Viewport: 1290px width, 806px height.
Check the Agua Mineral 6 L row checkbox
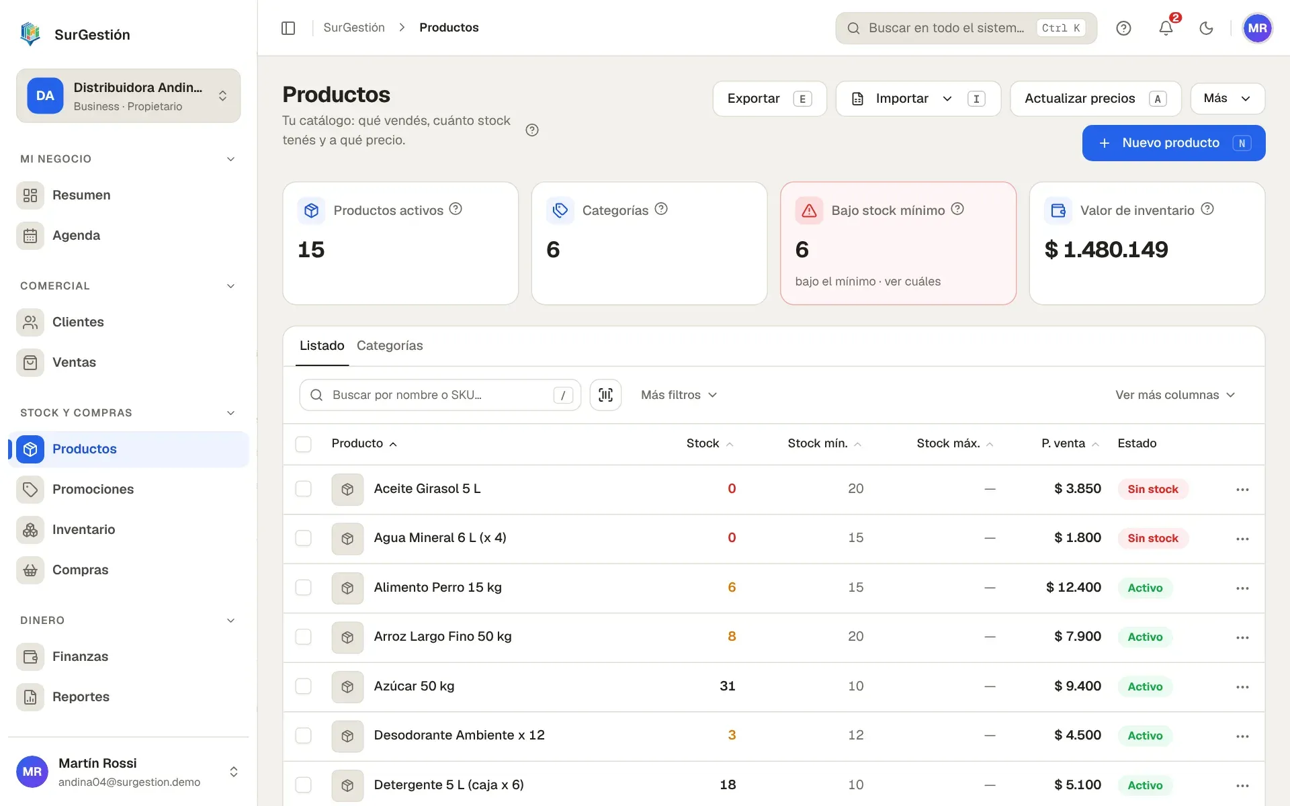(x=304, y=538)
